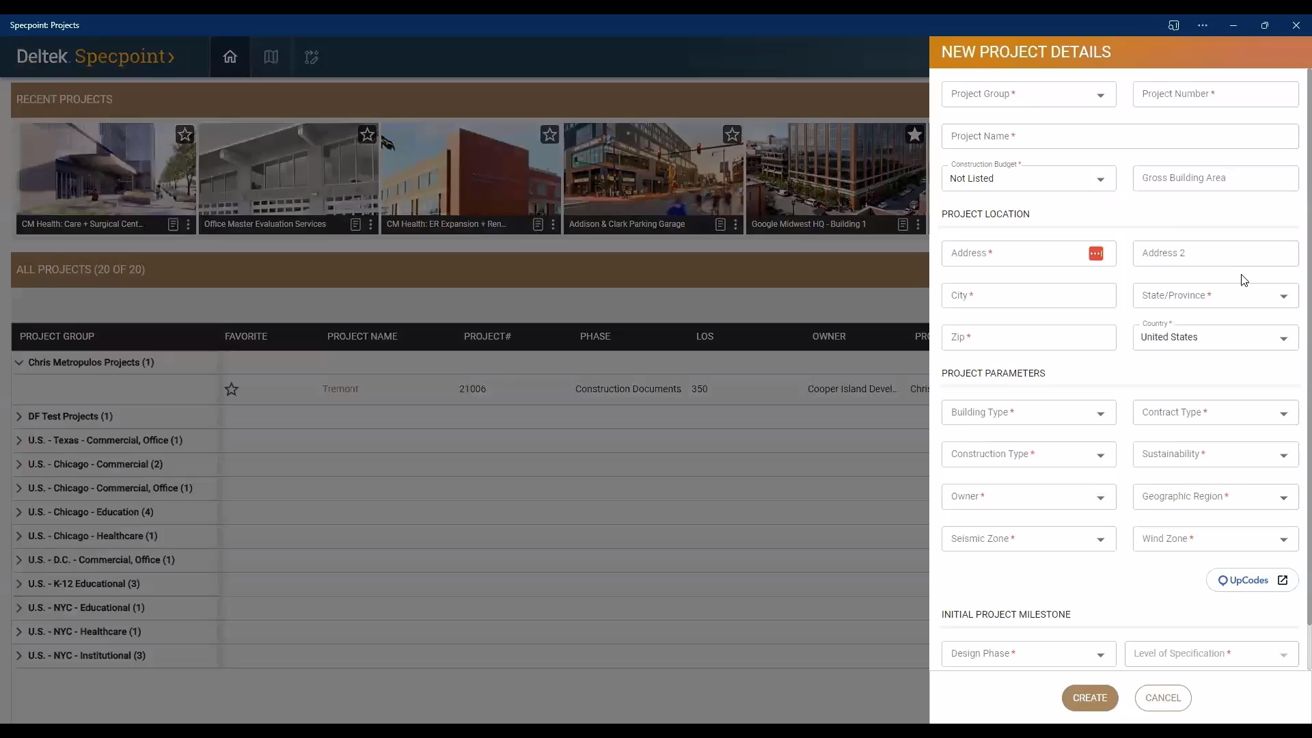Image resolution: width=1312 pixels, height=738 pixels.
Task: Click the red address lookup icon
Action: [x=1095, y=254]
